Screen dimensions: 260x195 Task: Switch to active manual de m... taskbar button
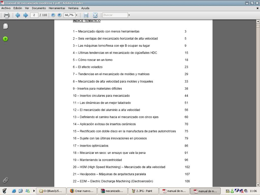click(205, 191)
